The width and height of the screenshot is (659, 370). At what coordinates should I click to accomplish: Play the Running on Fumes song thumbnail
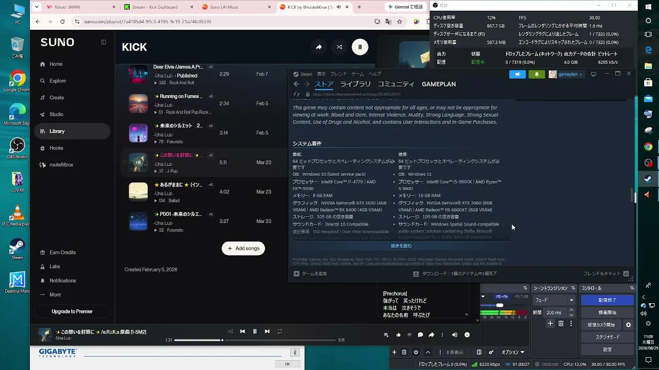click(138, 103)
